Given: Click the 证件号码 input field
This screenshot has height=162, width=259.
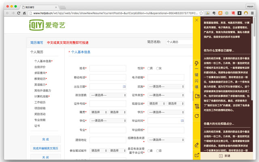Looking at the screenshot, I should pos(108,104).
